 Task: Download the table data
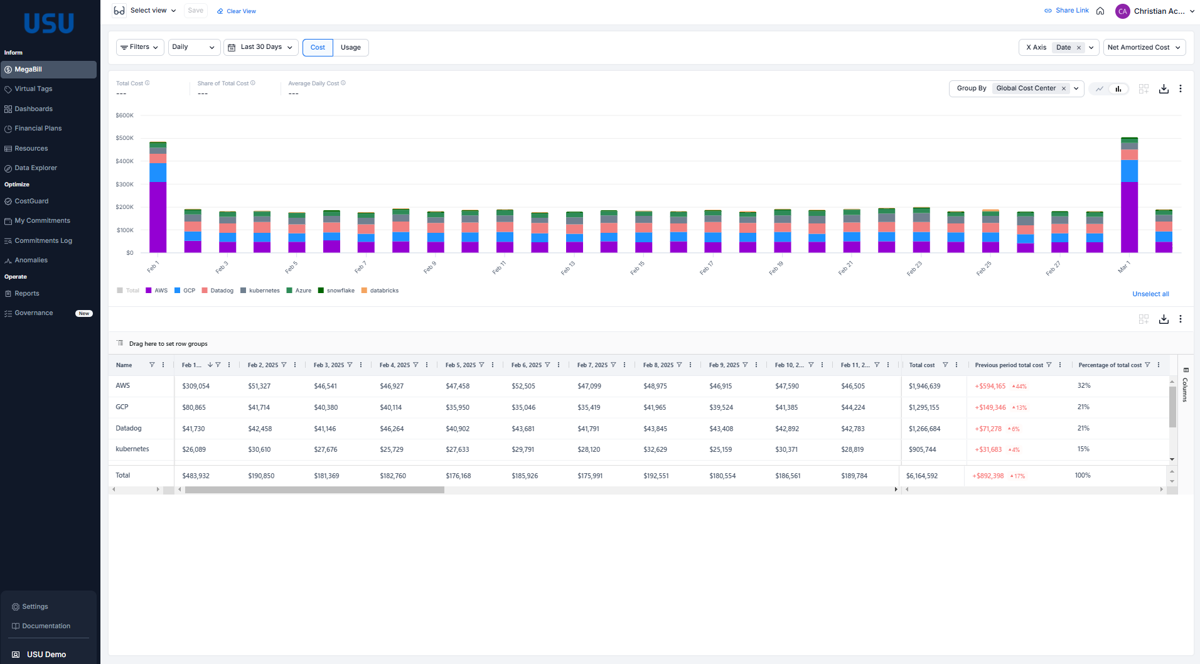pyautogui.click(x=1164, y=319)
